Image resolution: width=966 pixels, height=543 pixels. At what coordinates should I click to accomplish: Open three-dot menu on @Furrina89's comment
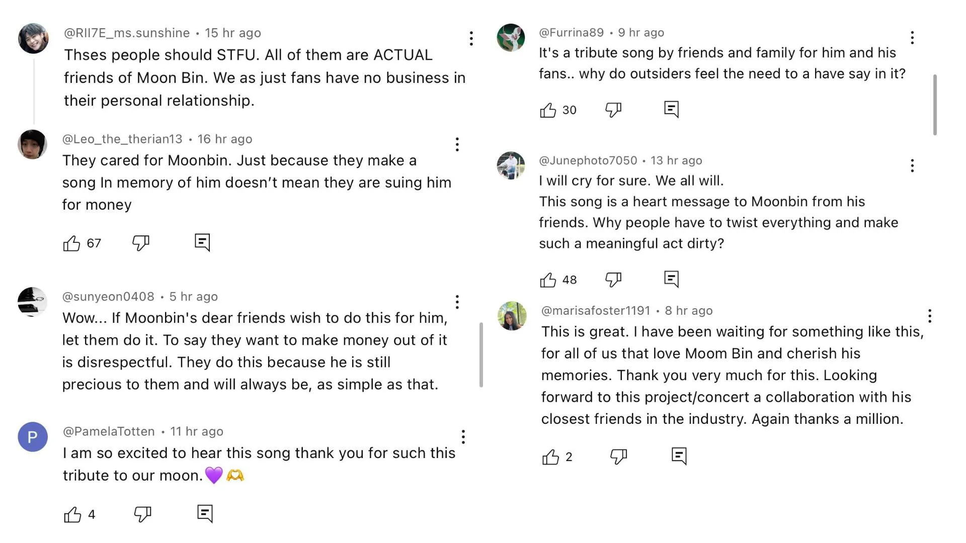(x=912, y=38)
